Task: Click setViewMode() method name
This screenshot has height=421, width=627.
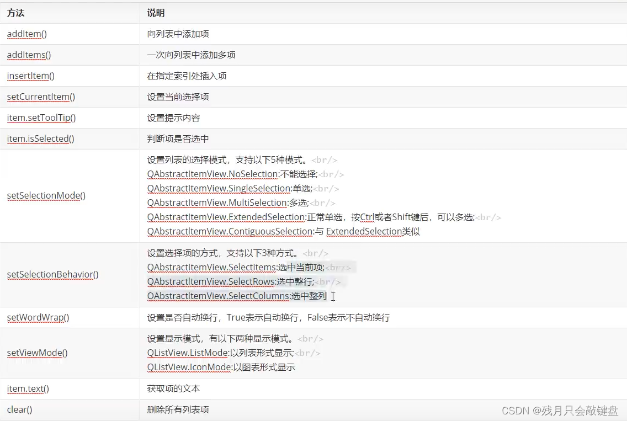Action: (37, 353)
